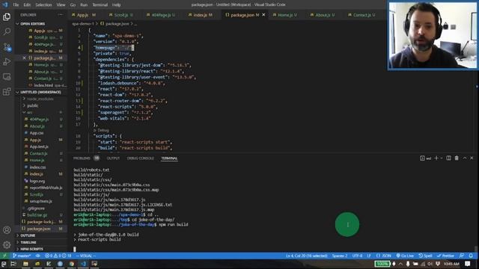Close the package.json editor tab
Image resolution: width=479 pixels, height=269 pixels.
(x=263, y=15)
